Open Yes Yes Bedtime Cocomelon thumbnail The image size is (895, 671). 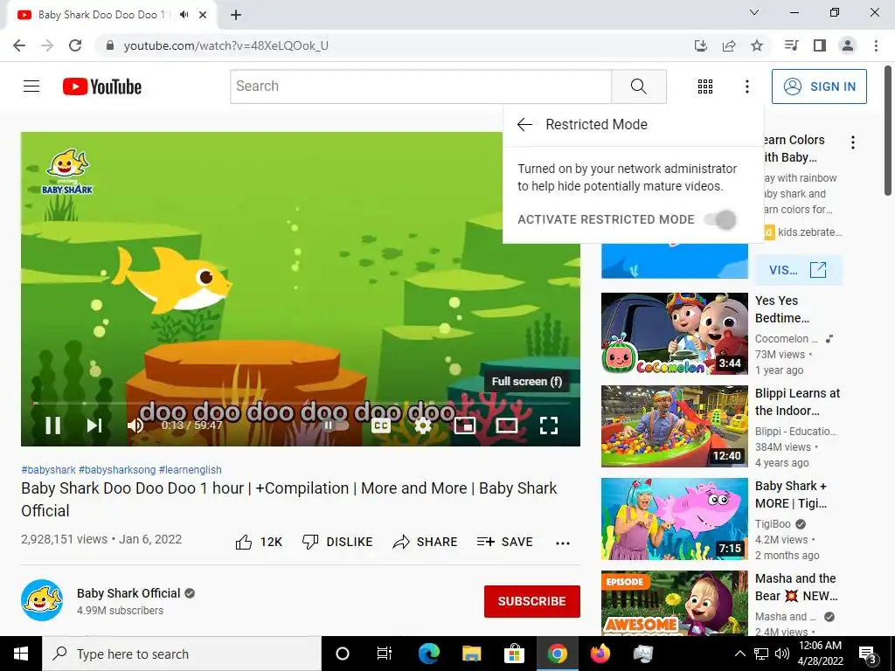pos(675,334)
